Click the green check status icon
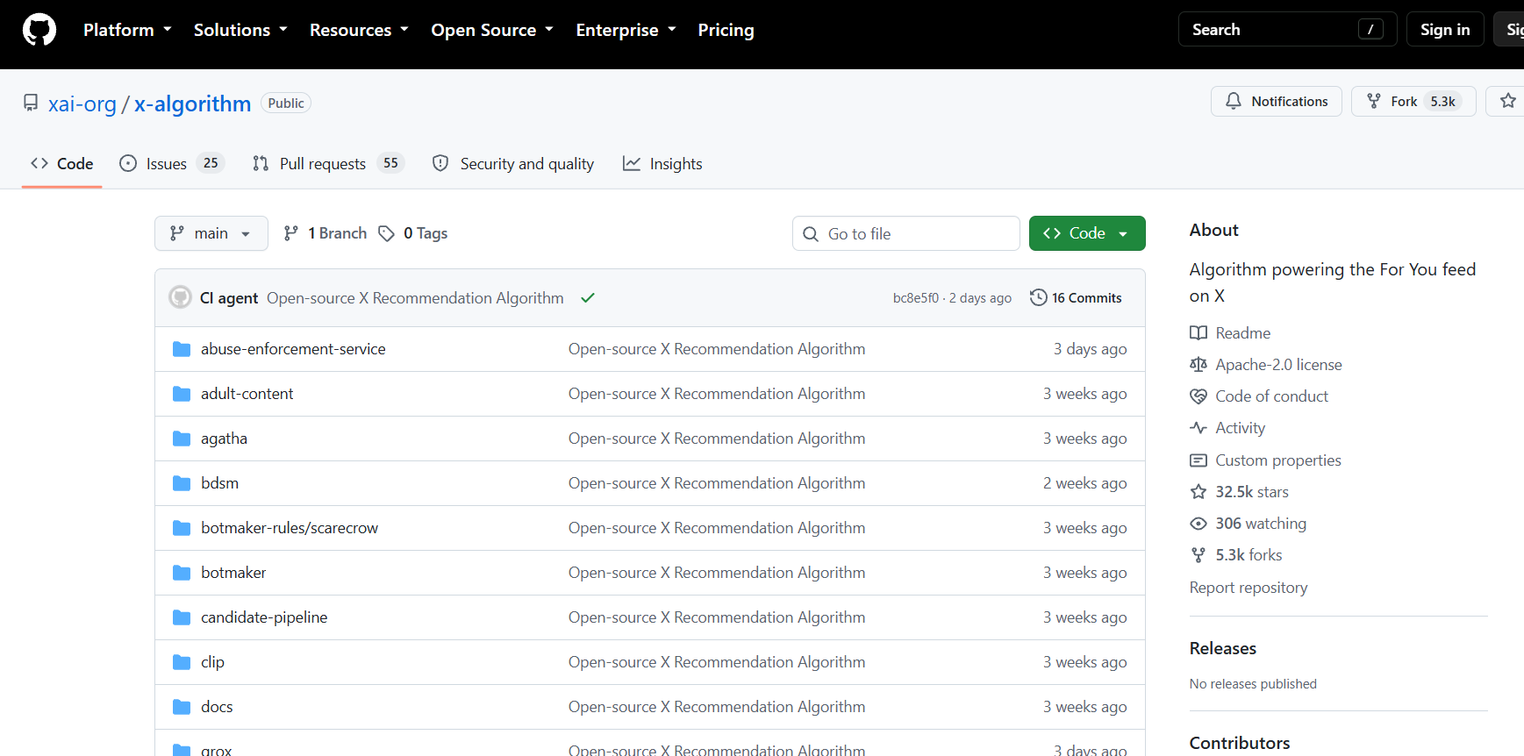 (588, 298)
